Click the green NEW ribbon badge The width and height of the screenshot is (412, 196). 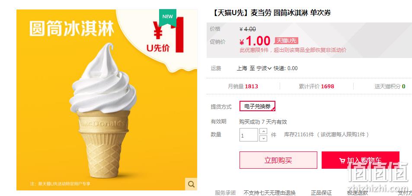coord(167,17)
